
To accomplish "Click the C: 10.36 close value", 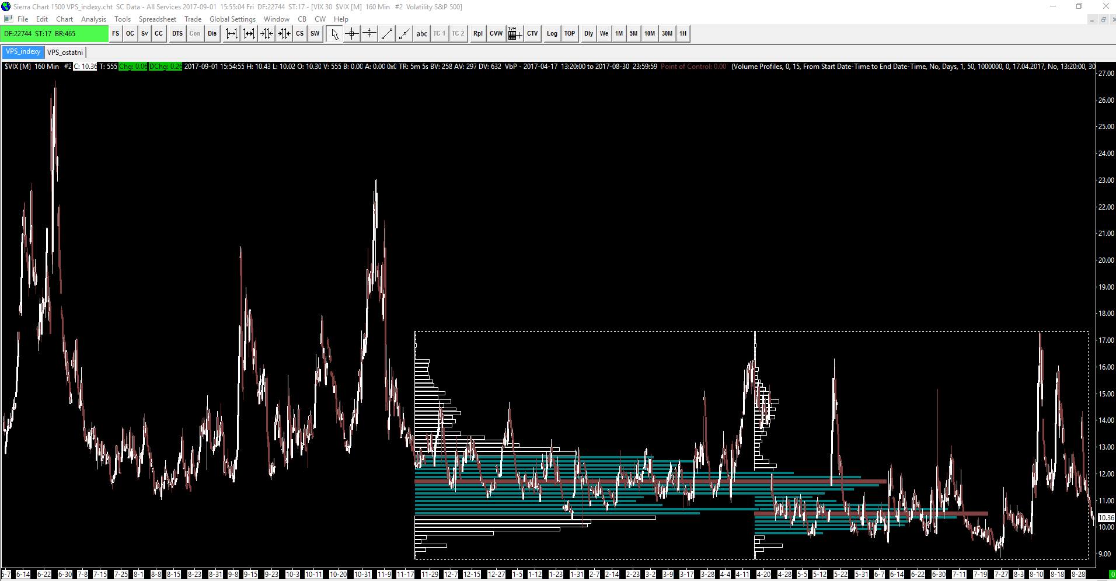I will [85, 67].
